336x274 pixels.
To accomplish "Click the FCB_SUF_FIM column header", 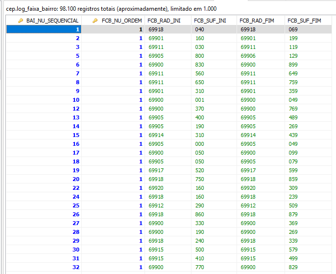I will coord(304,21).
